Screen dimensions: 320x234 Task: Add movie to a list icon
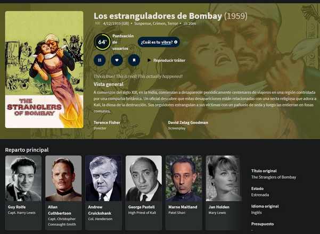100,60
